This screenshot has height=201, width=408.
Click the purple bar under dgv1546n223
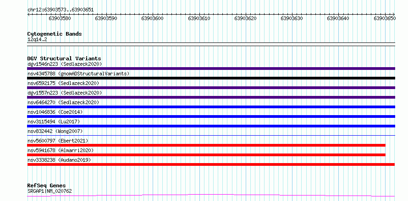pos(211,69)
